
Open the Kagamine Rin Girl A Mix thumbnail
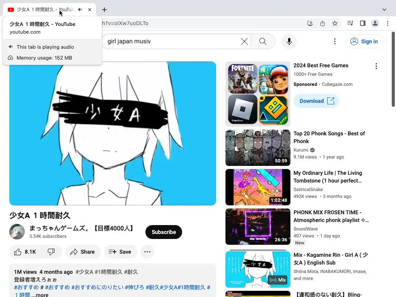point(258,269)
